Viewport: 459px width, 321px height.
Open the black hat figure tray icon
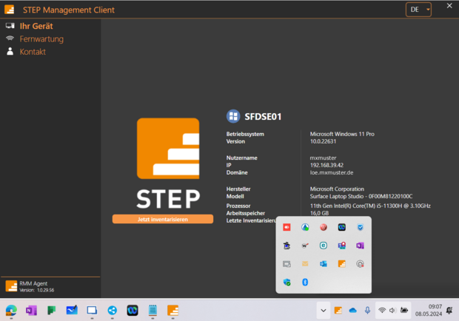click(x=287, y=246)
